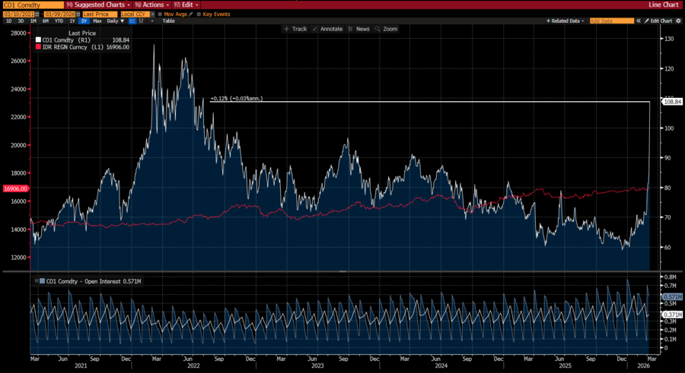Click the Edit Chart button

661,21
